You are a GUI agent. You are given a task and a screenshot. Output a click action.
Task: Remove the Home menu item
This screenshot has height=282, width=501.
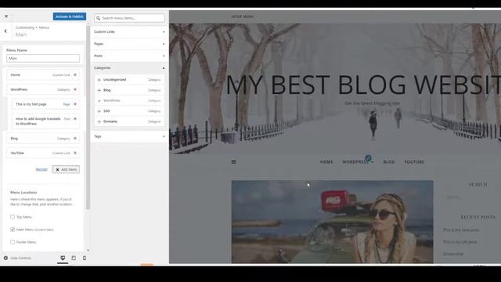(x=75, y=75)
